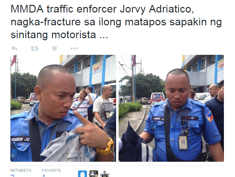Click the retweet count number
Viewport: 235px width, 177px height.
click(12, 176)
